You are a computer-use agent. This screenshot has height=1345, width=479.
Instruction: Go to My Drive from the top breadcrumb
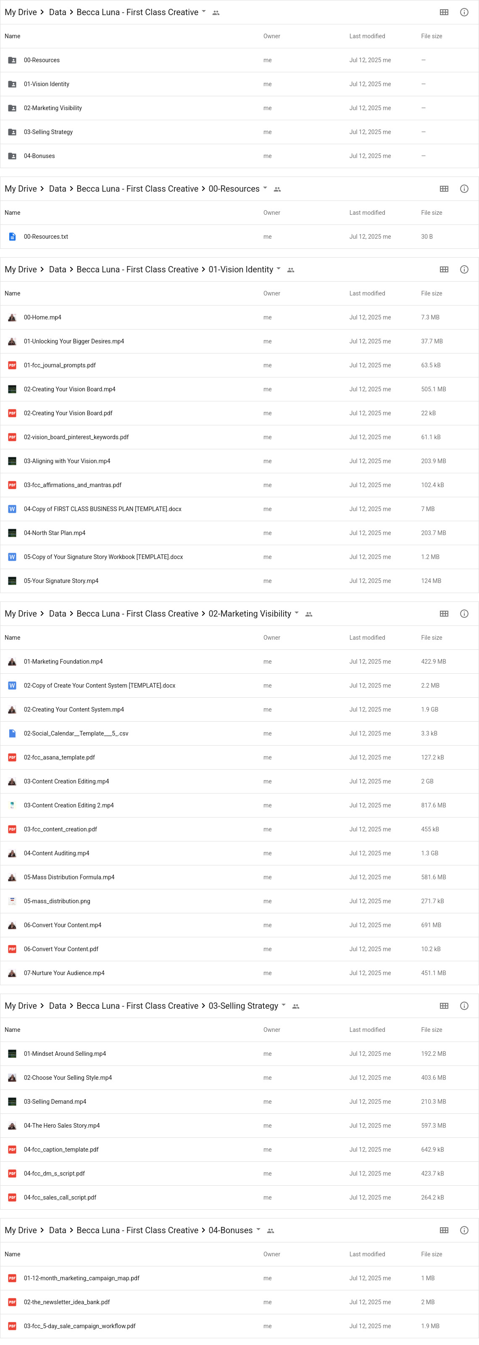coord(21,12)
